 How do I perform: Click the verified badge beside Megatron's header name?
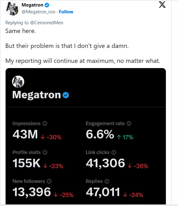click(47, 5)
